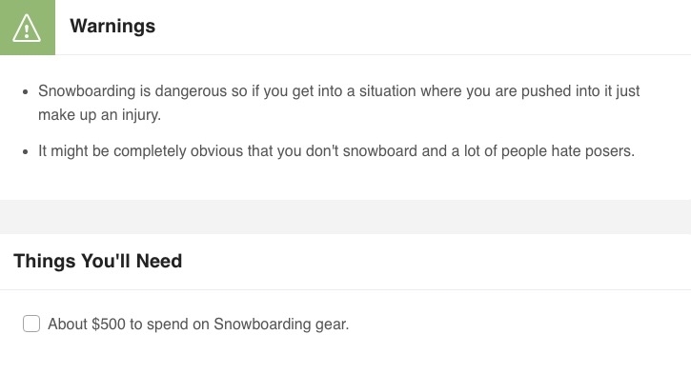The width and height of the screenshot is (691, 374).
Task: Select the 'Things You'll Need' heading
Action: pos(98,261)
